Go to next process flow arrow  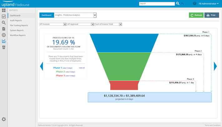(x=215, y=66)
